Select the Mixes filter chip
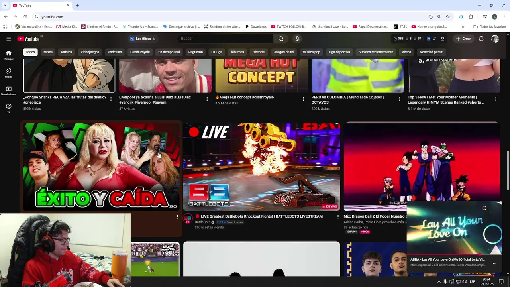510x287 pixels. point(48,52)
